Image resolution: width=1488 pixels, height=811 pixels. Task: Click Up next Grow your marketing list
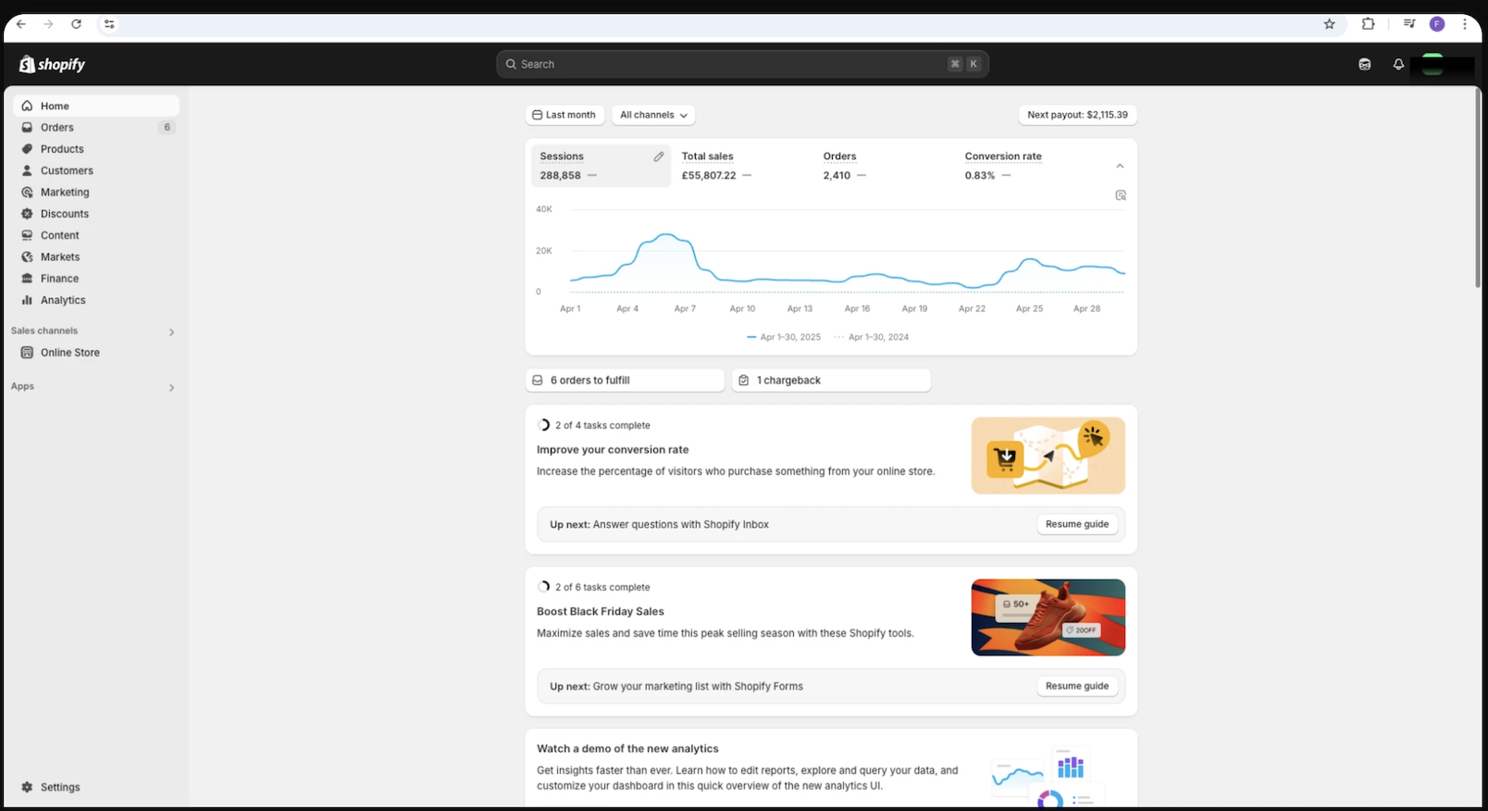(x=676, y=687)
